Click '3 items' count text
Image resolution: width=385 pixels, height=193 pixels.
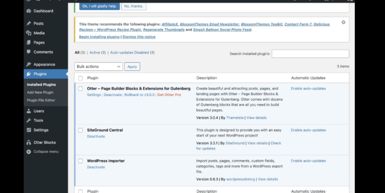click(343, 67)
